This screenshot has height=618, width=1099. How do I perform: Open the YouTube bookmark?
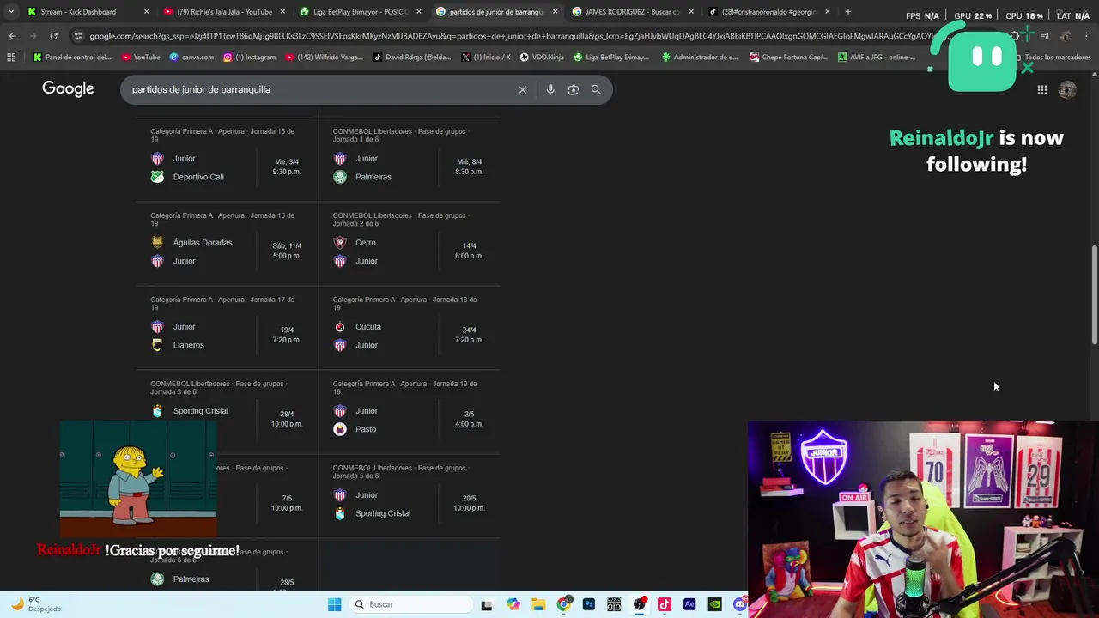point(141,57)
